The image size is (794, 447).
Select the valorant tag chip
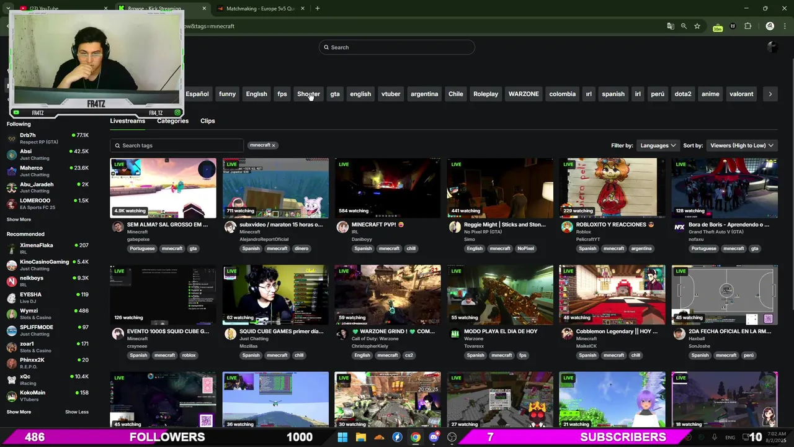click(x=741, y=94)
